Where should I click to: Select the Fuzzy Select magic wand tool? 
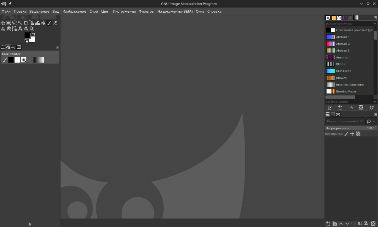20,23
